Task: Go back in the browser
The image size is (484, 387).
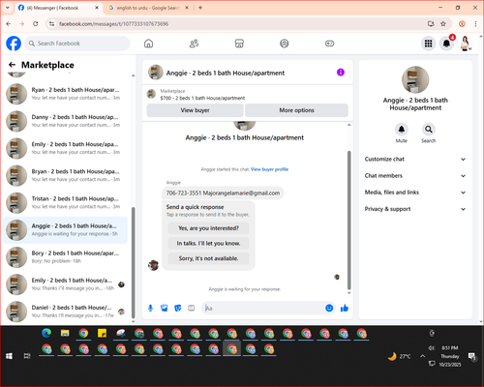Action: [9, 24]
